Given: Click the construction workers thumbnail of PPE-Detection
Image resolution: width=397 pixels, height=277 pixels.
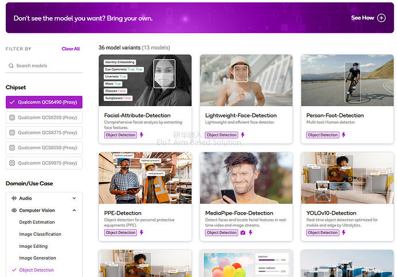Looking at the screenshot, I should pos(145,178).
